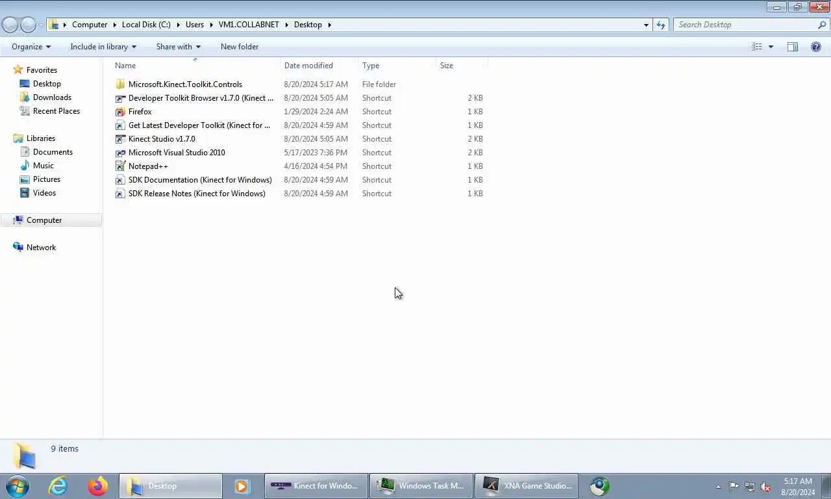Click the muted volume tray icon

[765, 487]
